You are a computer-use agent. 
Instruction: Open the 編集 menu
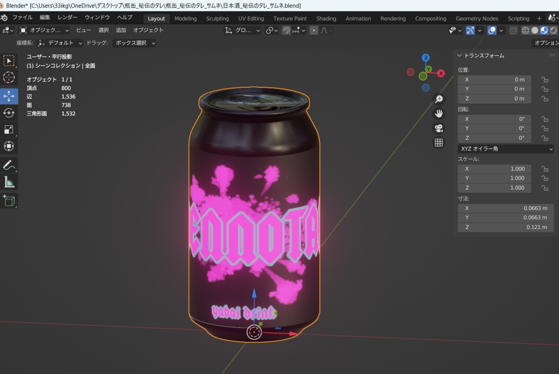point(45,17)
